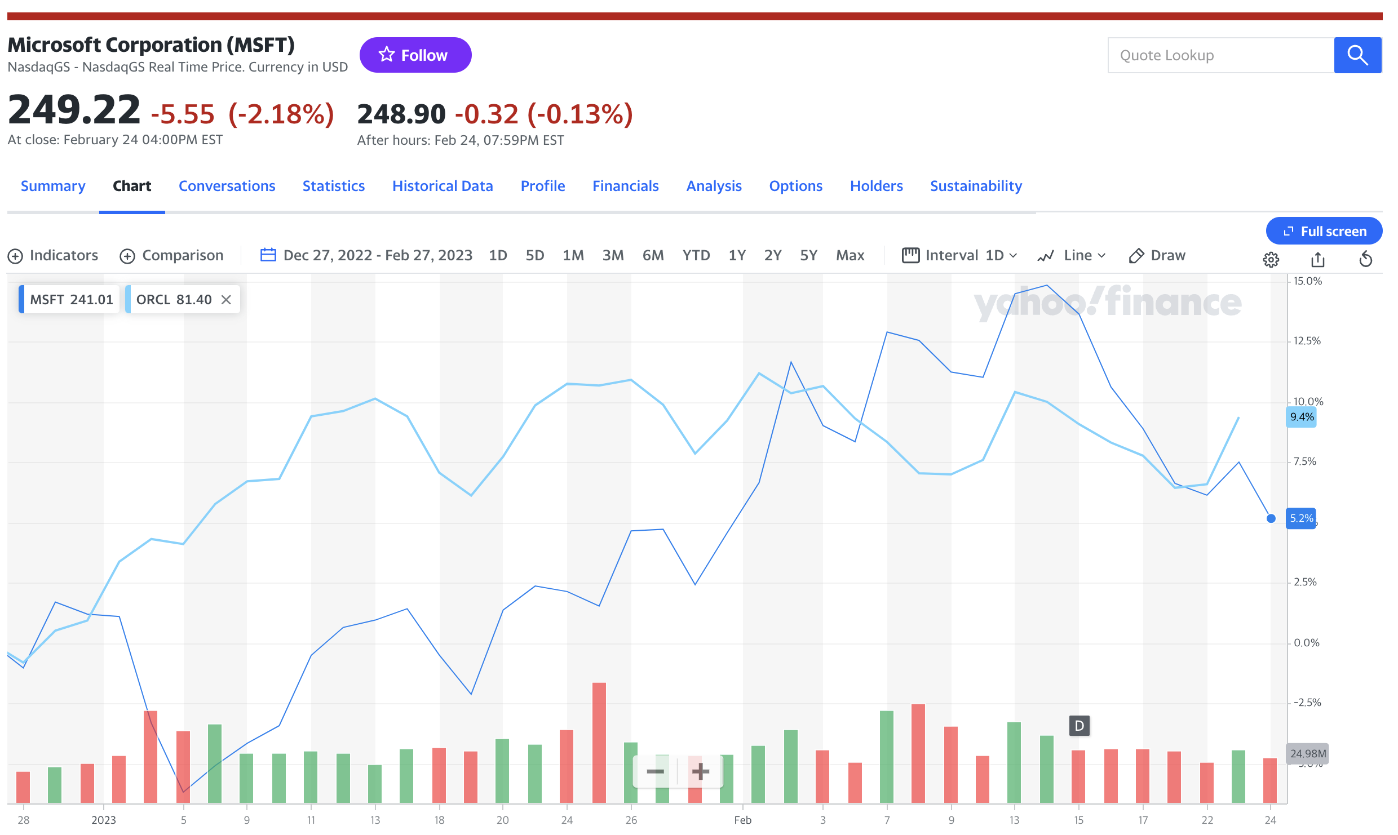1398x835 pixels.
Task: Click the zoom in plus button
Action: coord(700,771)
